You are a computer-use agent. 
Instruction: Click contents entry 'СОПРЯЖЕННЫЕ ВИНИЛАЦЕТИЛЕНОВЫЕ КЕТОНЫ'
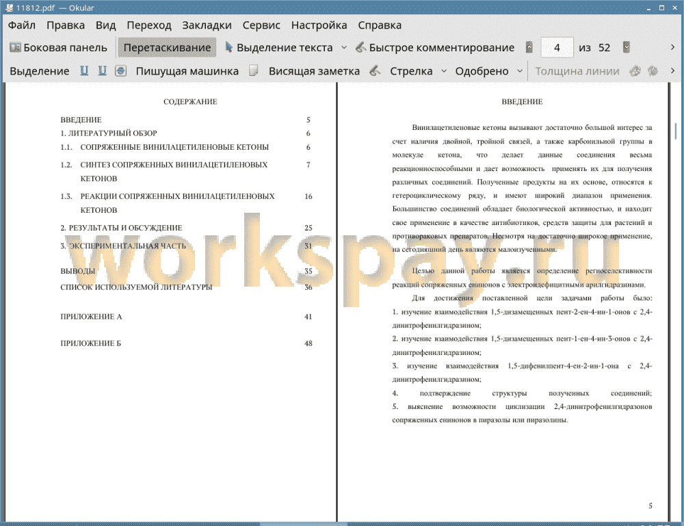174,147
